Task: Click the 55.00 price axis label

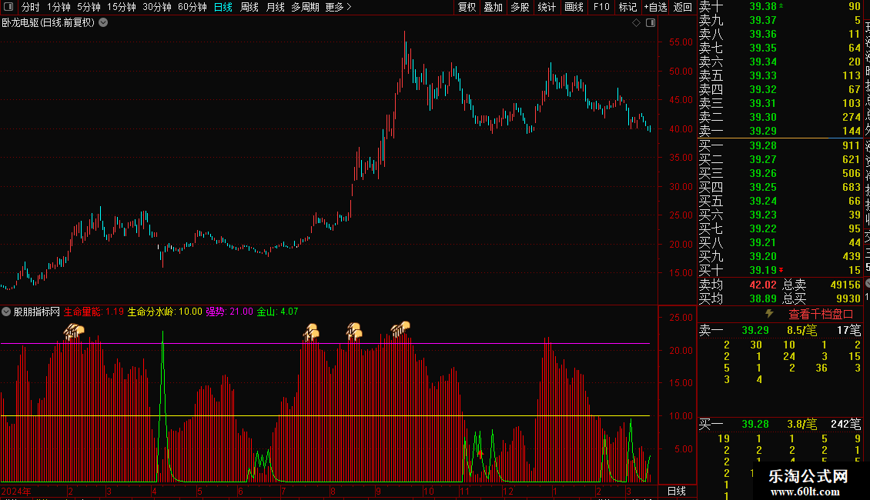Action: [681, 42]
